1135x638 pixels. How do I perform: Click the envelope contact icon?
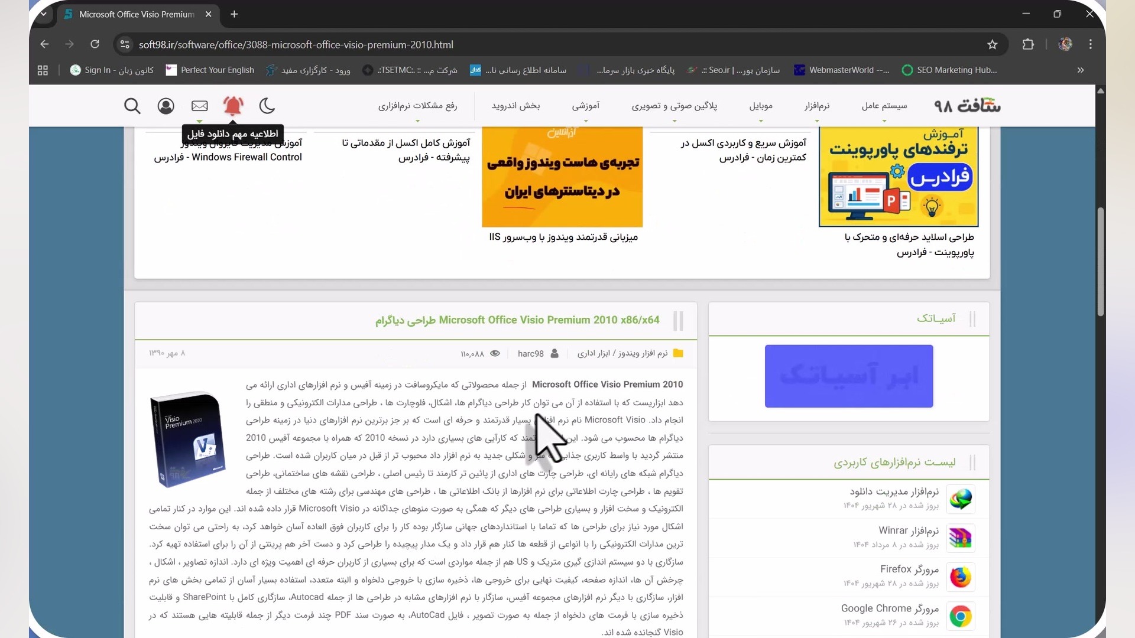(200, 106)
